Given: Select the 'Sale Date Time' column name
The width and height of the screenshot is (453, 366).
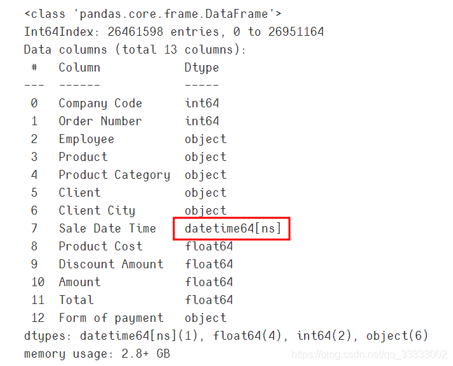Looking at the screenshot, I should 107,229.
